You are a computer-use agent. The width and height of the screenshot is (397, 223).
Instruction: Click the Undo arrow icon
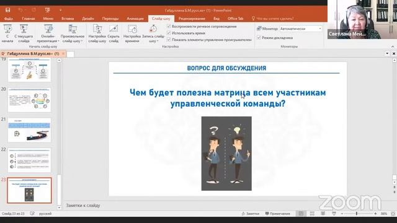[20, 10]
